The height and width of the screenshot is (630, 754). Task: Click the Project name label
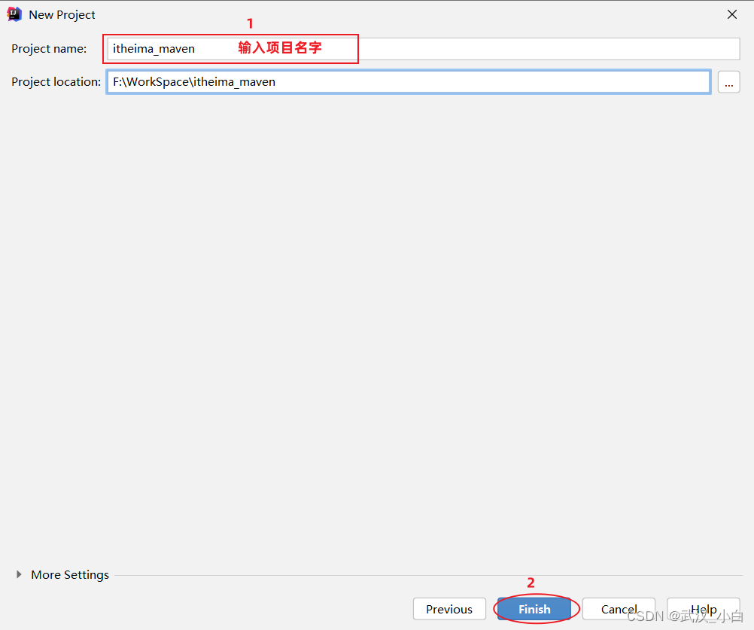click(49, 49)
